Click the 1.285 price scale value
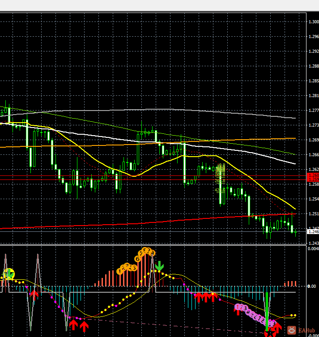Viewport: 319px width, 337px height. (314, 81)
